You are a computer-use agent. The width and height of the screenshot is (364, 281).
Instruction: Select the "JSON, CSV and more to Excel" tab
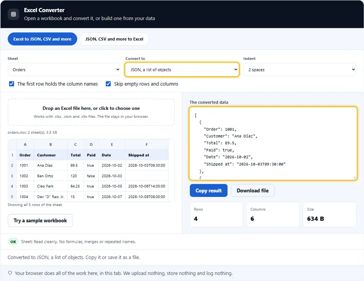click(114, 39)
